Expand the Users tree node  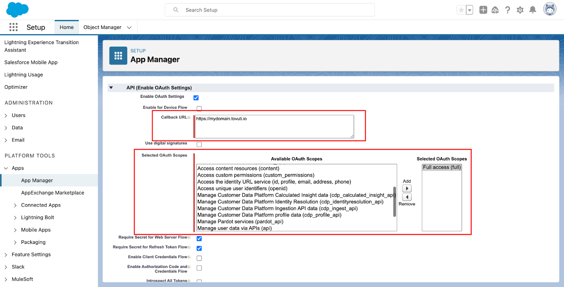tap(6, 115)
